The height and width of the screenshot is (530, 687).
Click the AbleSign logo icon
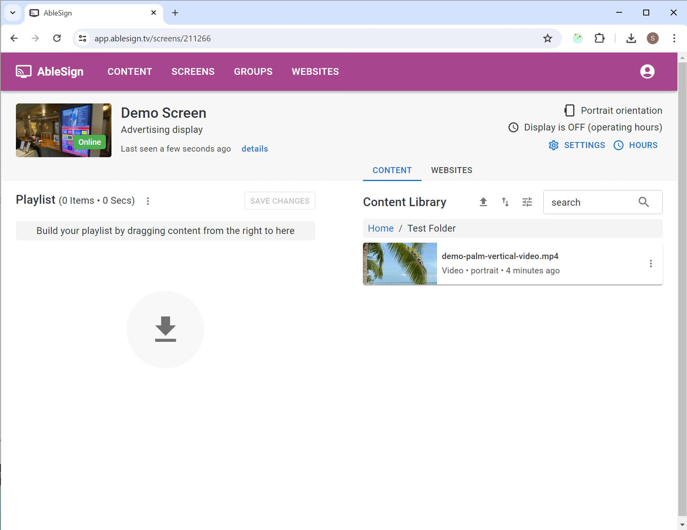(23, 71)
